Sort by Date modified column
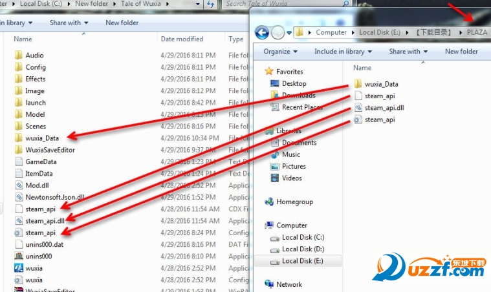Screen dimensions: 491x292 coord(182,39)
